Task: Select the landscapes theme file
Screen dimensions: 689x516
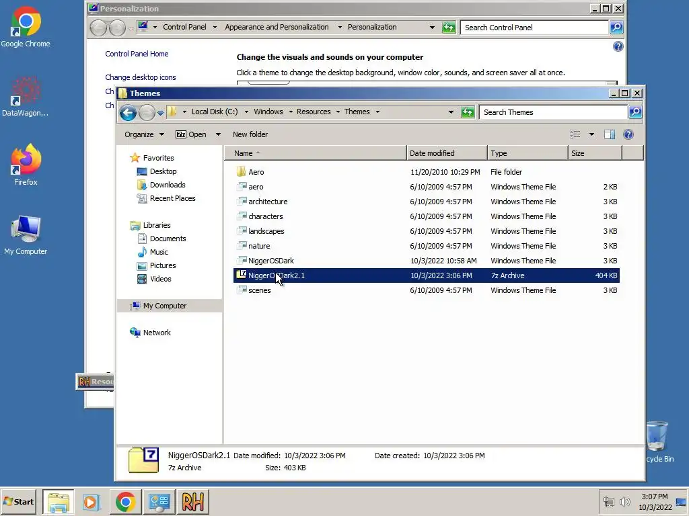Action: [x=426, y=231]
